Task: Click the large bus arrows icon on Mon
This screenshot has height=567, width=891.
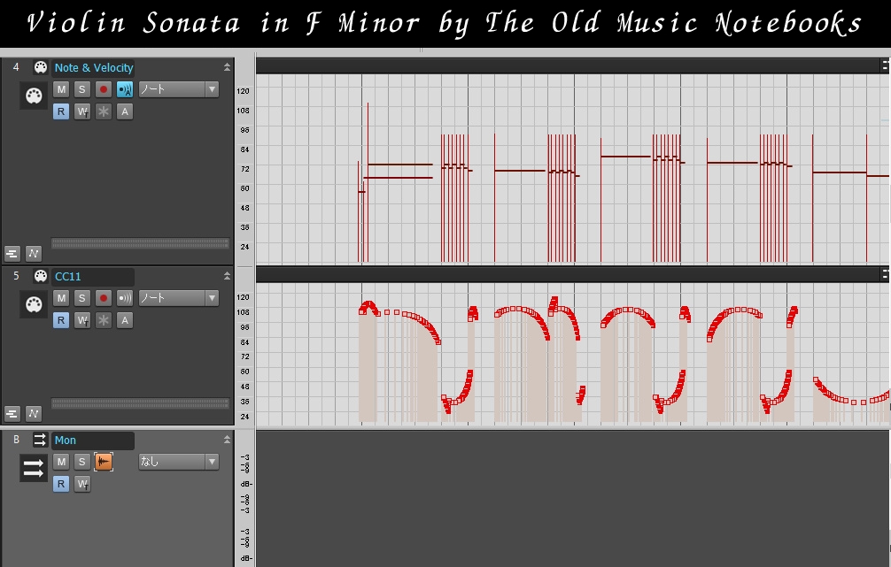Action: (34, 468)
